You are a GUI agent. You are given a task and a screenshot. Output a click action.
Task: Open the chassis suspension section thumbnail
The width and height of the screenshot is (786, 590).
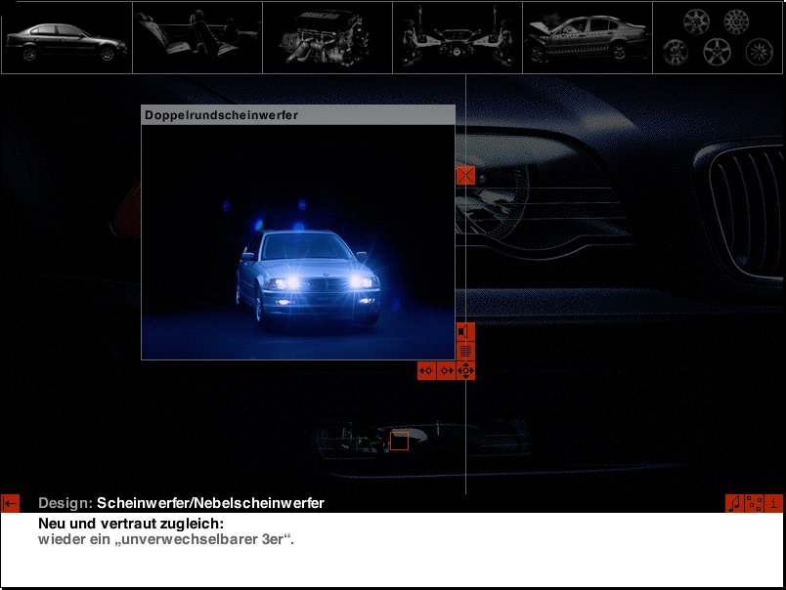pyautogui.click(x=458, y=37)
